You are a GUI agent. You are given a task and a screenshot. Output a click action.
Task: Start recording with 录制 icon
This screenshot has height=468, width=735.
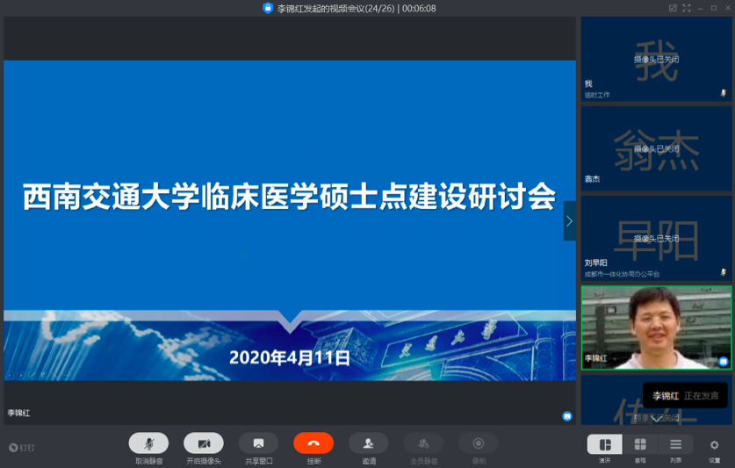479,444
